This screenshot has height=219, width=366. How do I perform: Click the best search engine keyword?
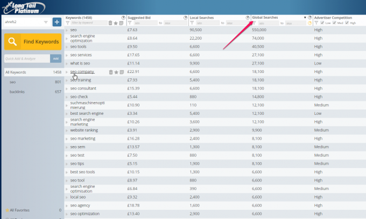pyautogui.click(x=87, y=113)
